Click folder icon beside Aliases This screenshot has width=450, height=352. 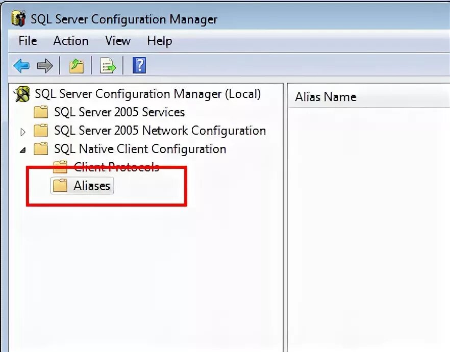(60, 185)
